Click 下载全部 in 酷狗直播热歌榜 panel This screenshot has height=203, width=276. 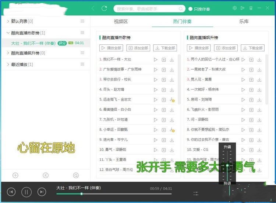(x=165, y=48)
